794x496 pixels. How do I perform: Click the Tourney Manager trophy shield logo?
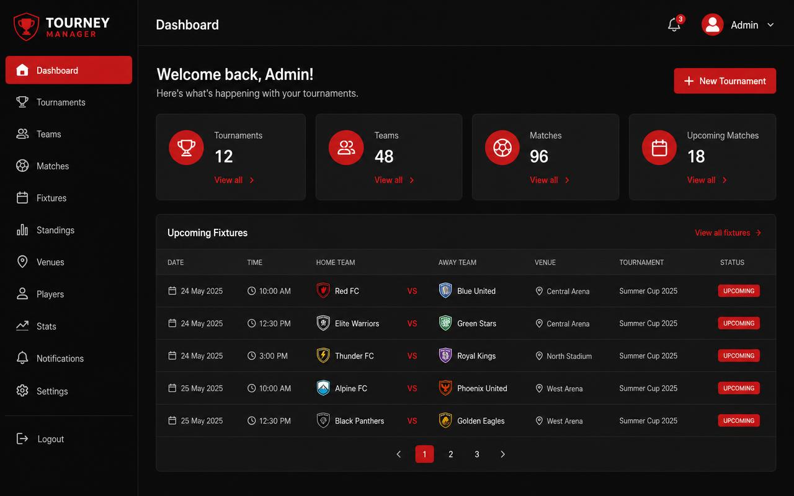coord(26,27)
